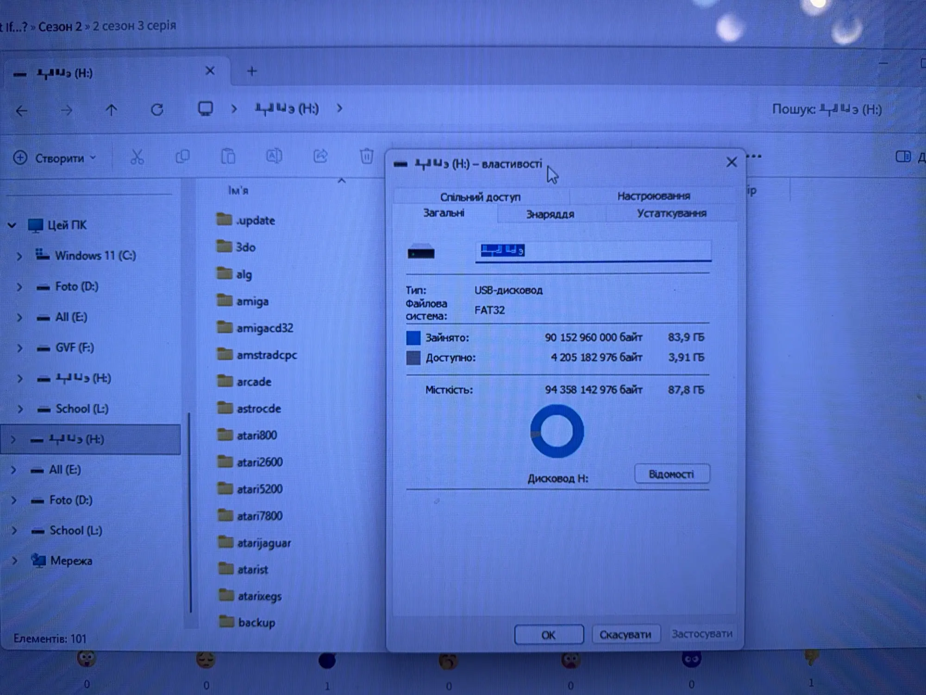Click the Paste clipboard icon
This screenshot has width=926, height=695.
228,157
